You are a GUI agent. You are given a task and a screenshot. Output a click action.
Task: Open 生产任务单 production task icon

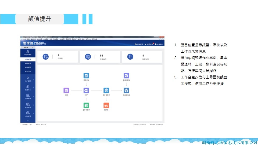tap(106, 90)
